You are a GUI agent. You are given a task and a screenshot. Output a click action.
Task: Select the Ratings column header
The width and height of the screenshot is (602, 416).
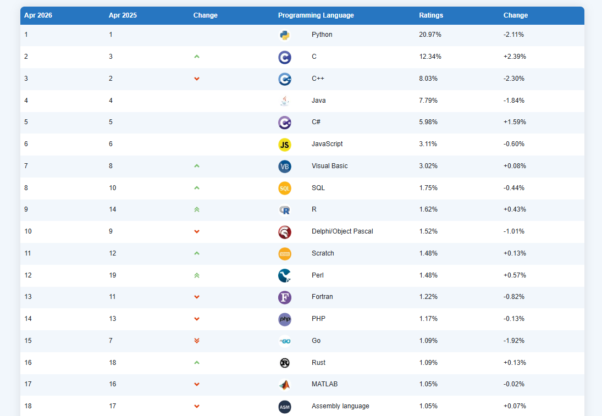pos(430,15)
